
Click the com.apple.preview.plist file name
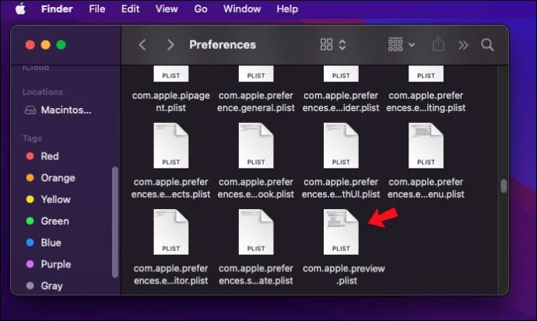(344, 274)
